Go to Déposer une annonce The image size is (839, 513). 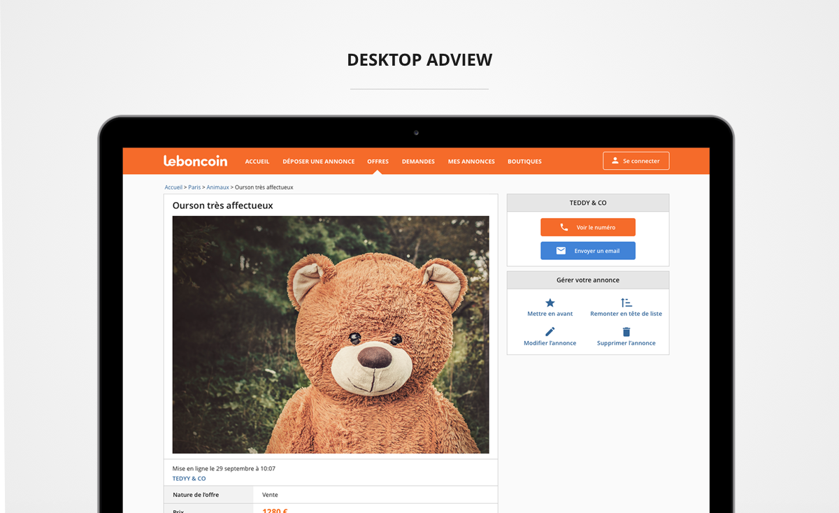click(319, 161)
